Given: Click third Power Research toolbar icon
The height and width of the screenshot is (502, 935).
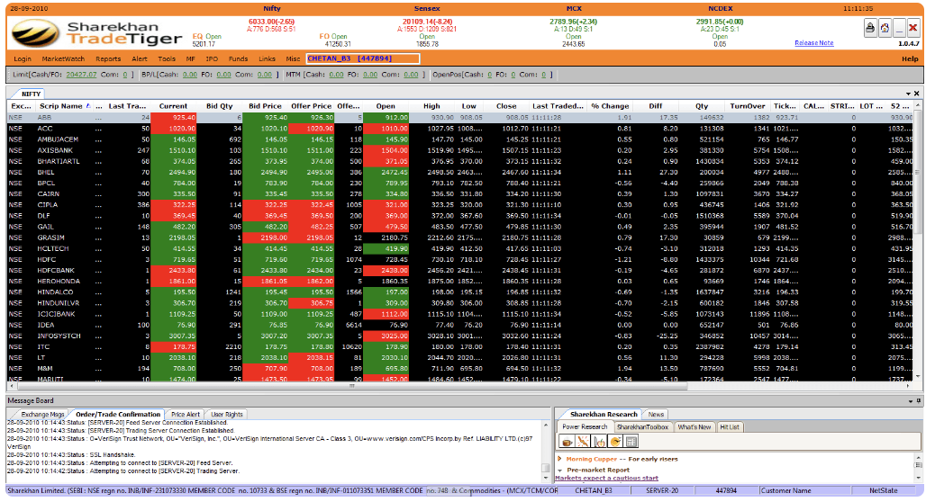Looking at the screenshot, I should tap(599, 442).
